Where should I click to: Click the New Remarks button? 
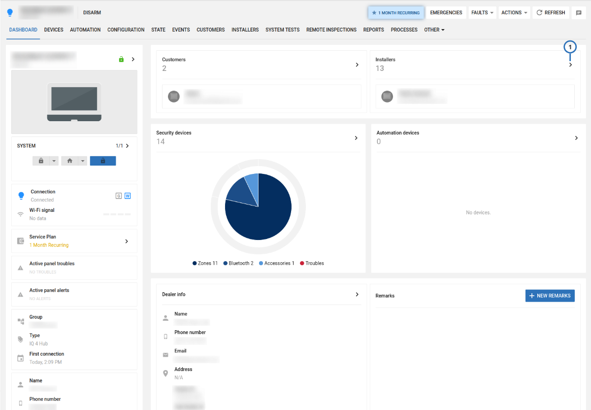tap(550, 296)
